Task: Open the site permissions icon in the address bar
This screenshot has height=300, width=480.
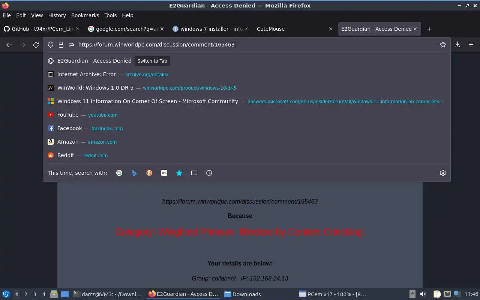Action: (72, 45)
